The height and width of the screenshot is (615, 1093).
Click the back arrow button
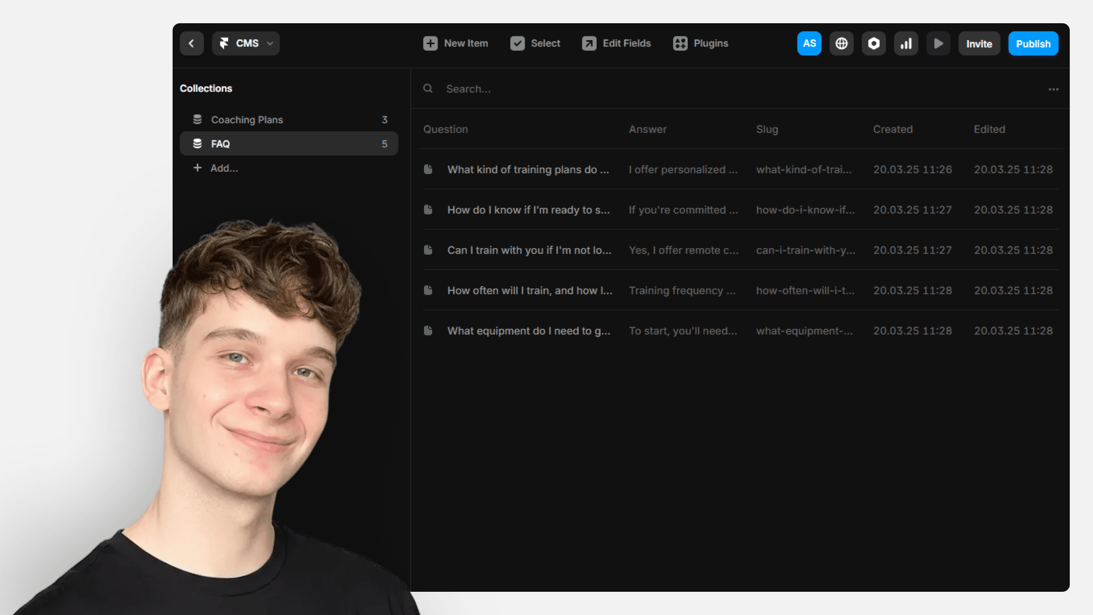192,44
